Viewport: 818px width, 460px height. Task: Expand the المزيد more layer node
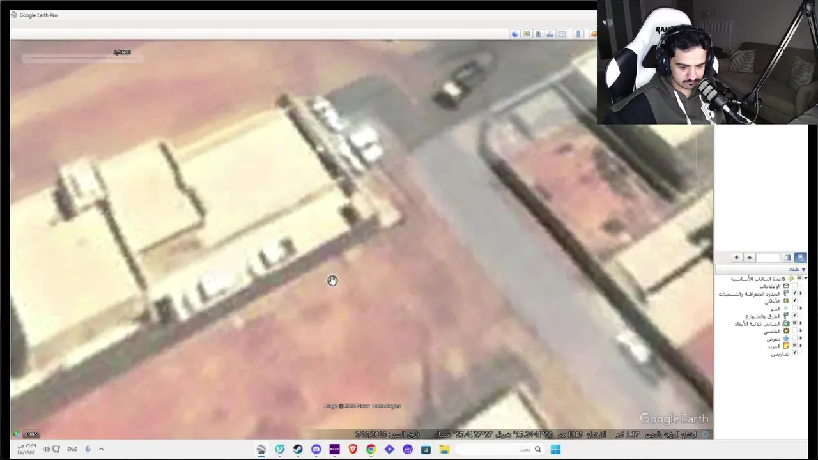(x=801, y=346)
